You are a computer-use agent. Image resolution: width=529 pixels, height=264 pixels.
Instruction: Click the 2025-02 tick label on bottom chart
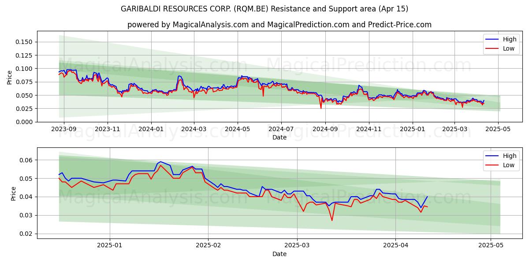(208, 246)
